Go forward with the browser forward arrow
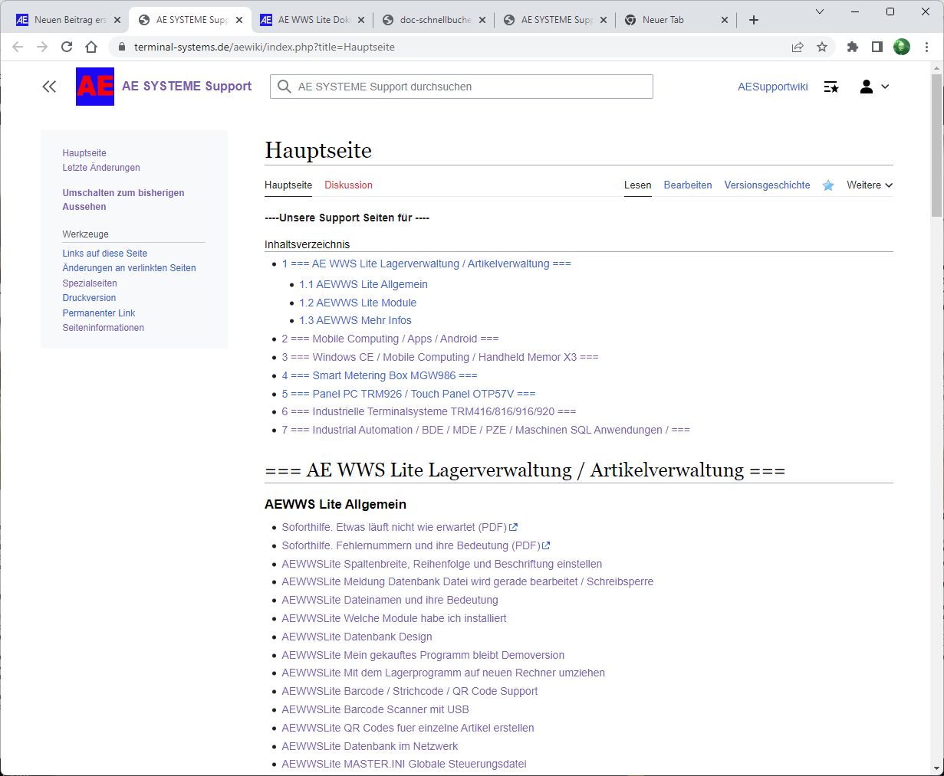 pos(42,47)
